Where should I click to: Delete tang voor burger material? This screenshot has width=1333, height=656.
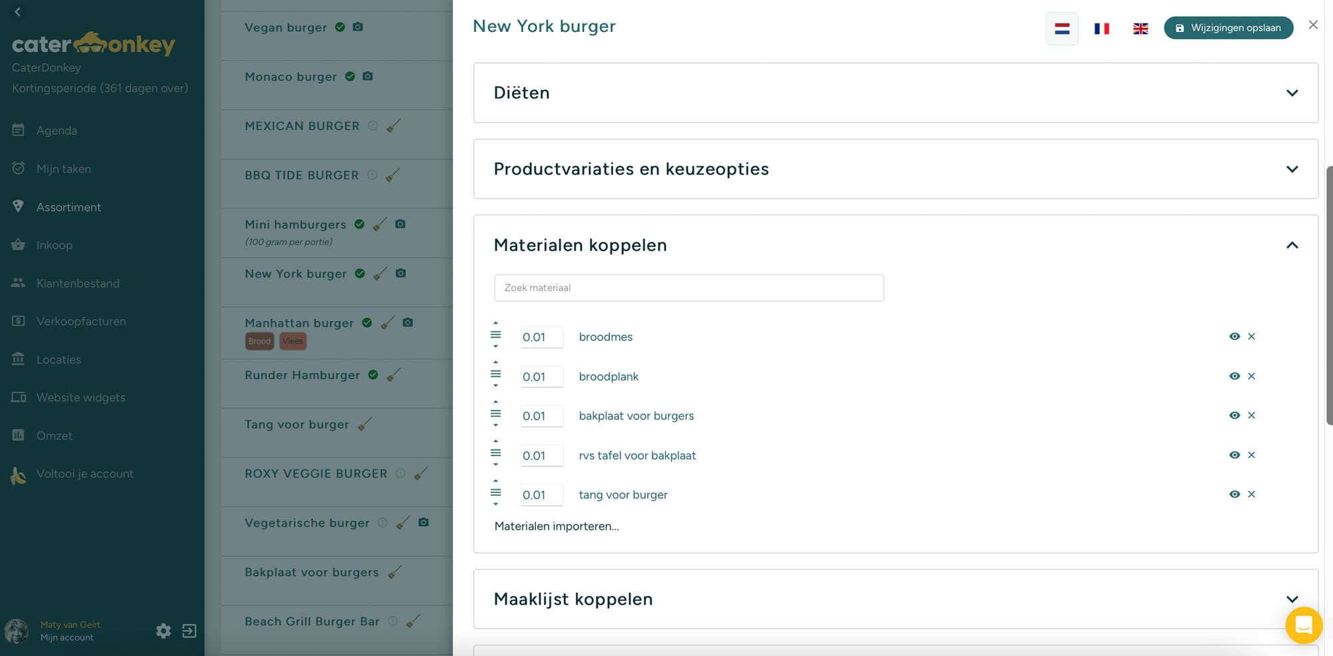pyautogui.click(x=1251, y=494)
